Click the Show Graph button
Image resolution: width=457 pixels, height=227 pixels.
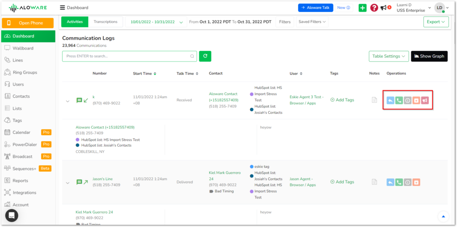pyautogui.click(x=429, y=56)
